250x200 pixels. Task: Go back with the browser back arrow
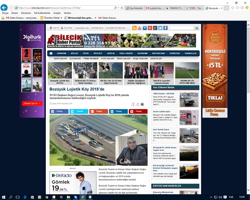click(x=4, y=7)
